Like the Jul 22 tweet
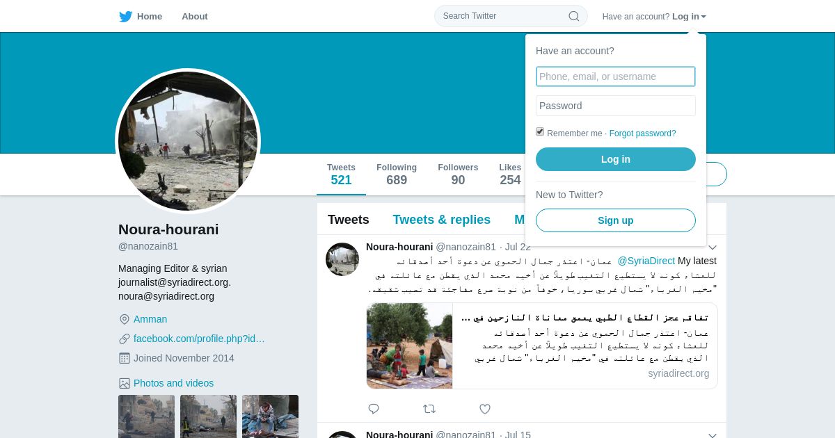 (485, 409)
